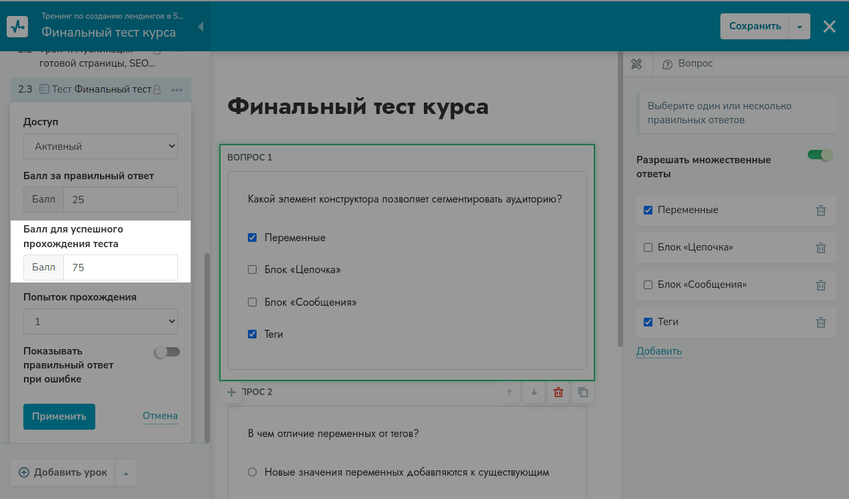The image size is (849, 499).
Task: Click the passing score field showing 75
Action: [x=121, y=267]
